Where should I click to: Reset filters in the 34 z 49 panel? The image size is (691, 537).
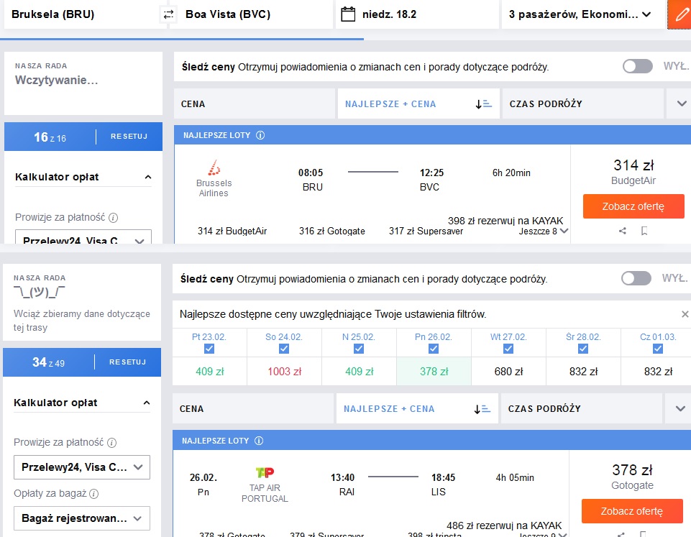tap(127, 362)
